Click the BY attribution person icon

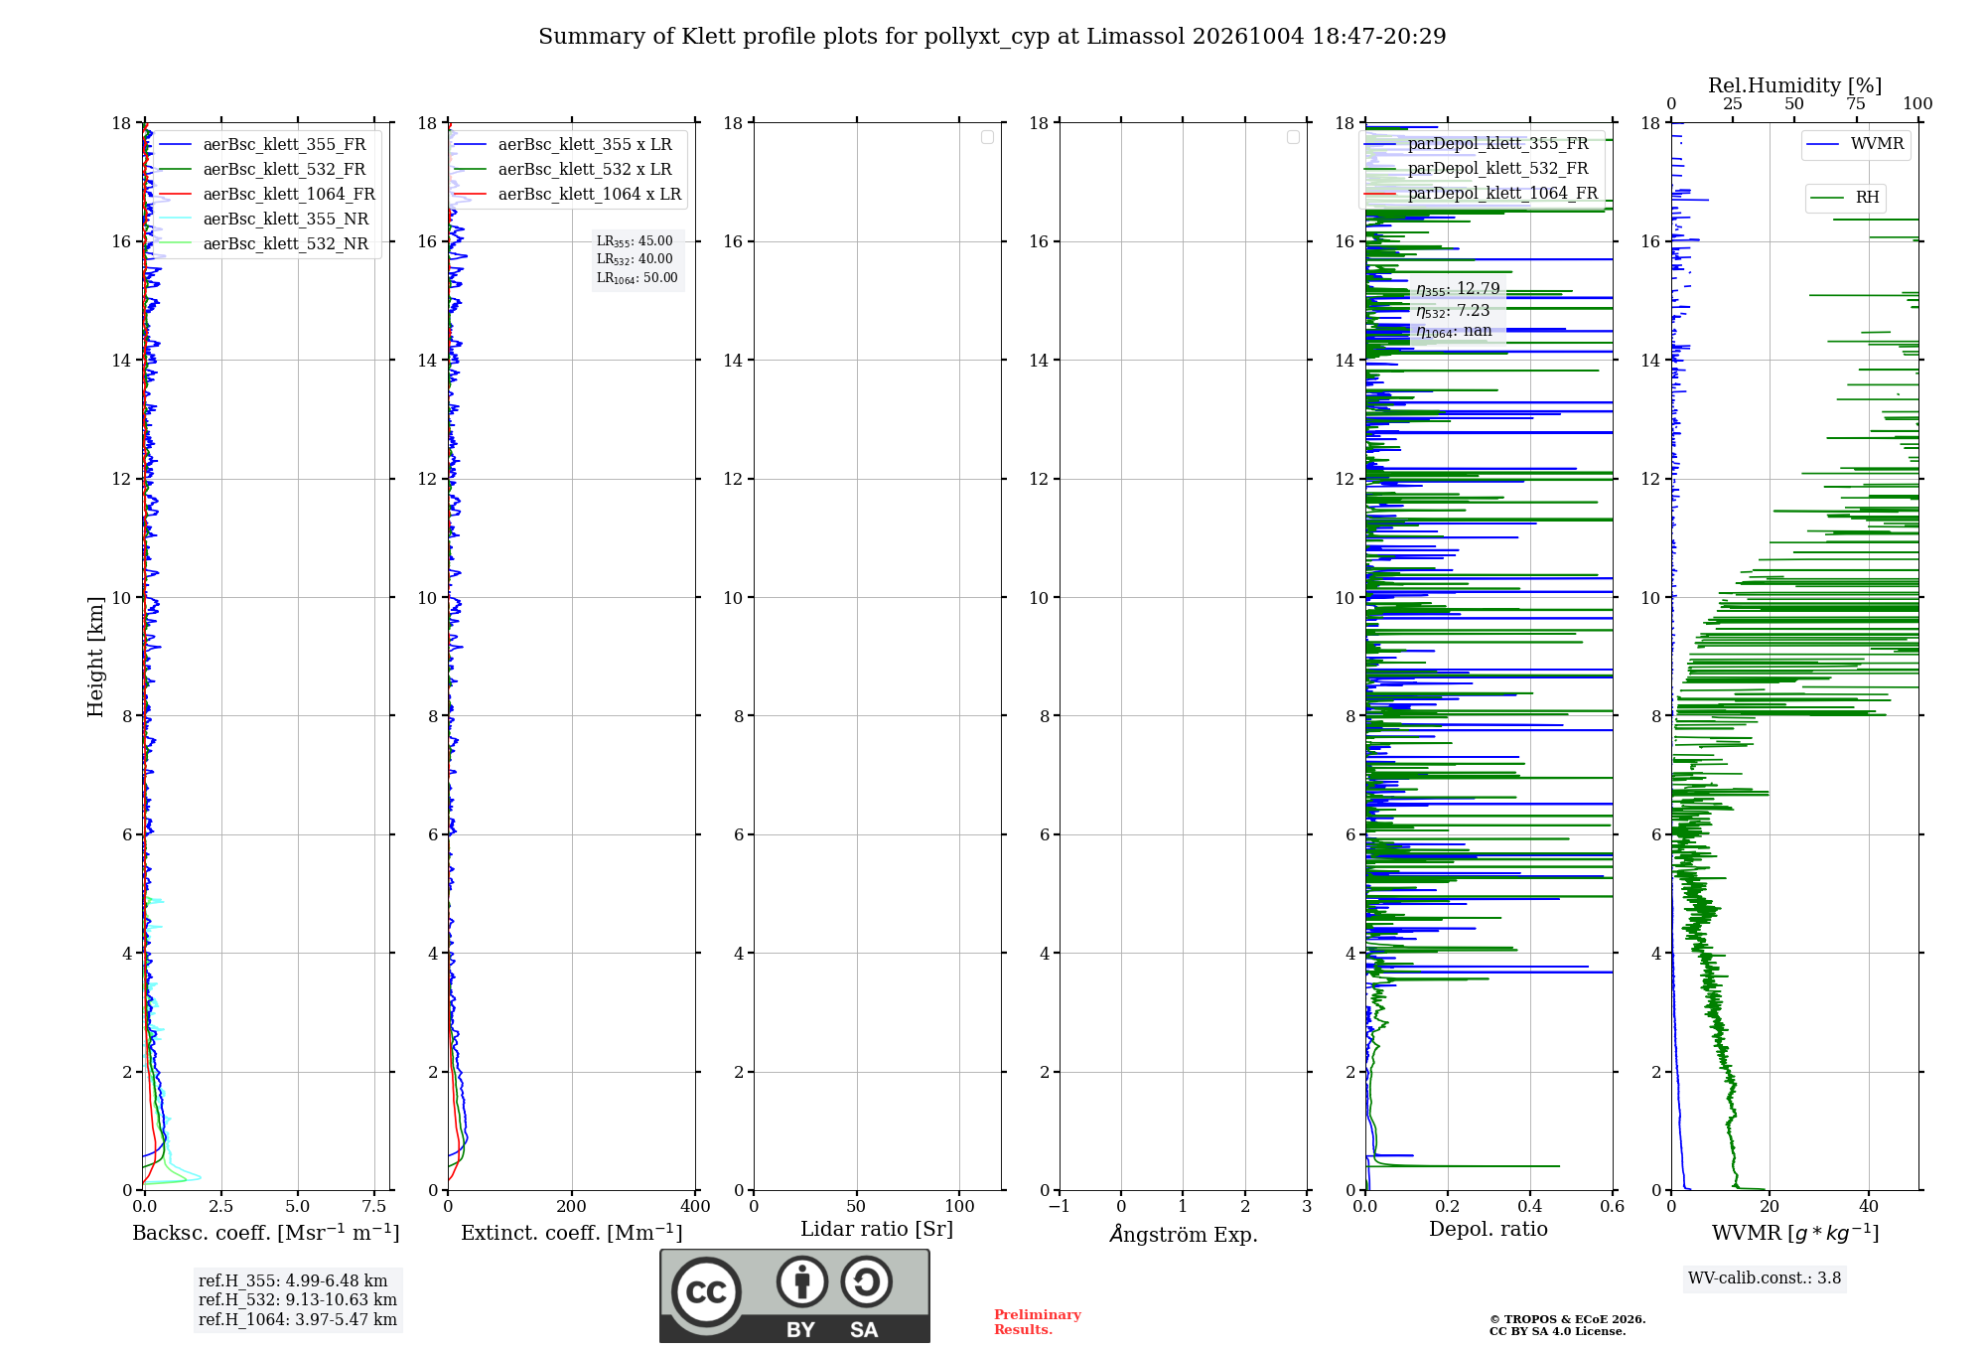tap(802, 1281)
